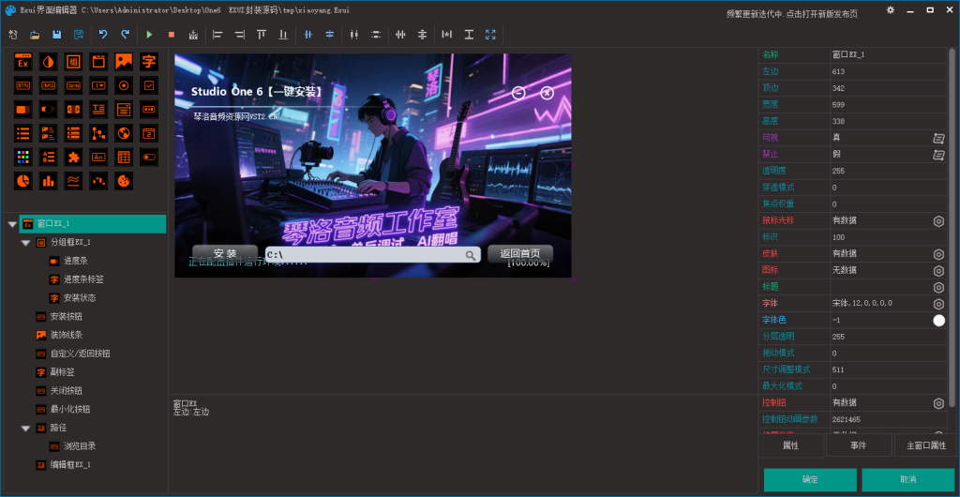This screenshot has width=960, height=497.
Task: Select the image component in the palette
Action: click(124, 61)
